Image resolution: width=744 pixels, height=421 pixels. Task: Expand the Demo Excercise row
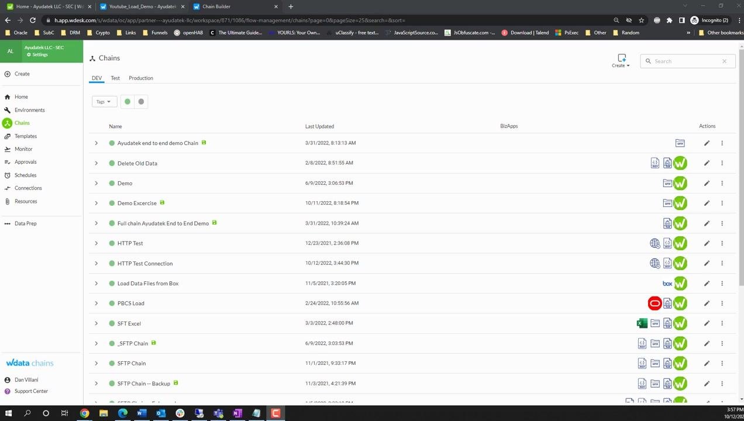pos(97,203)
